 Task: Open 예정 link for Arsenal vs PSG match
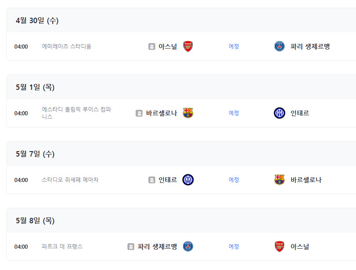pos(234,46)
